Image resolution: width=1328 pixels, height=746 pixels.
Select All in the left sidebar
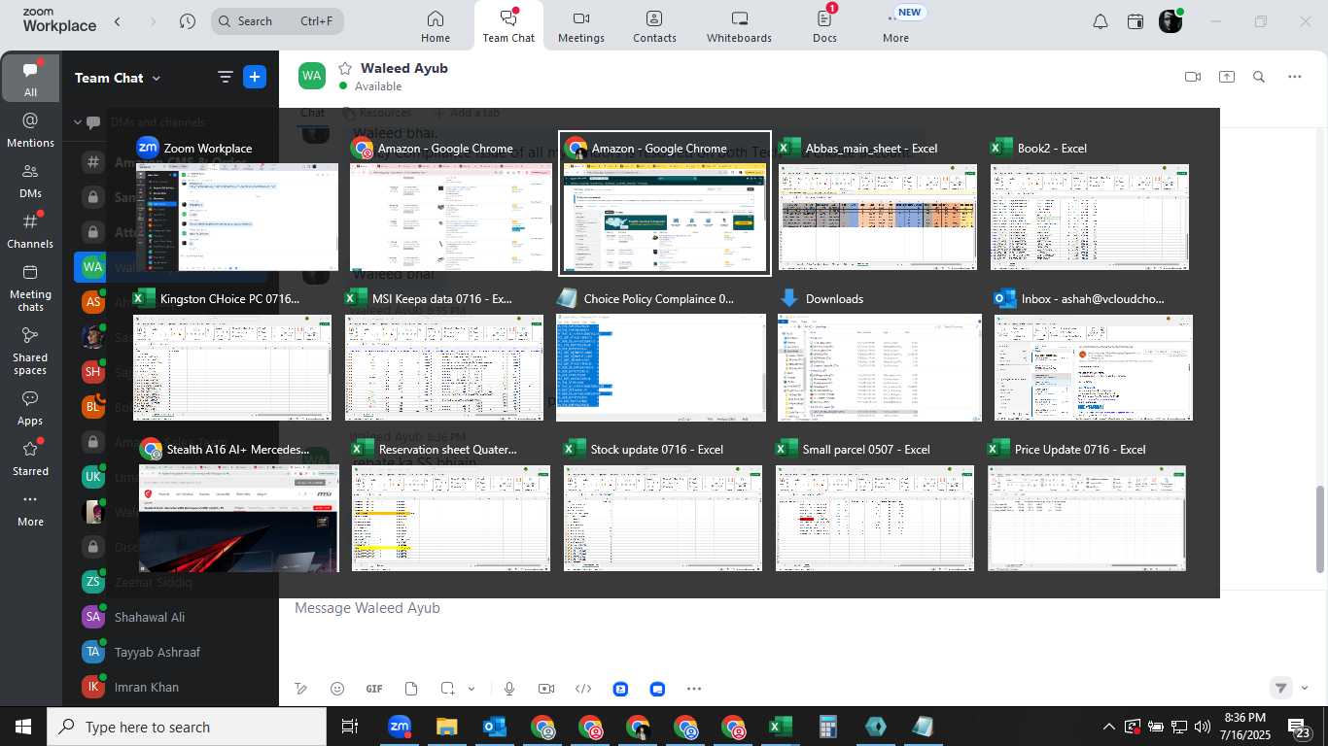pyautogui.click(x=30, y=78)
